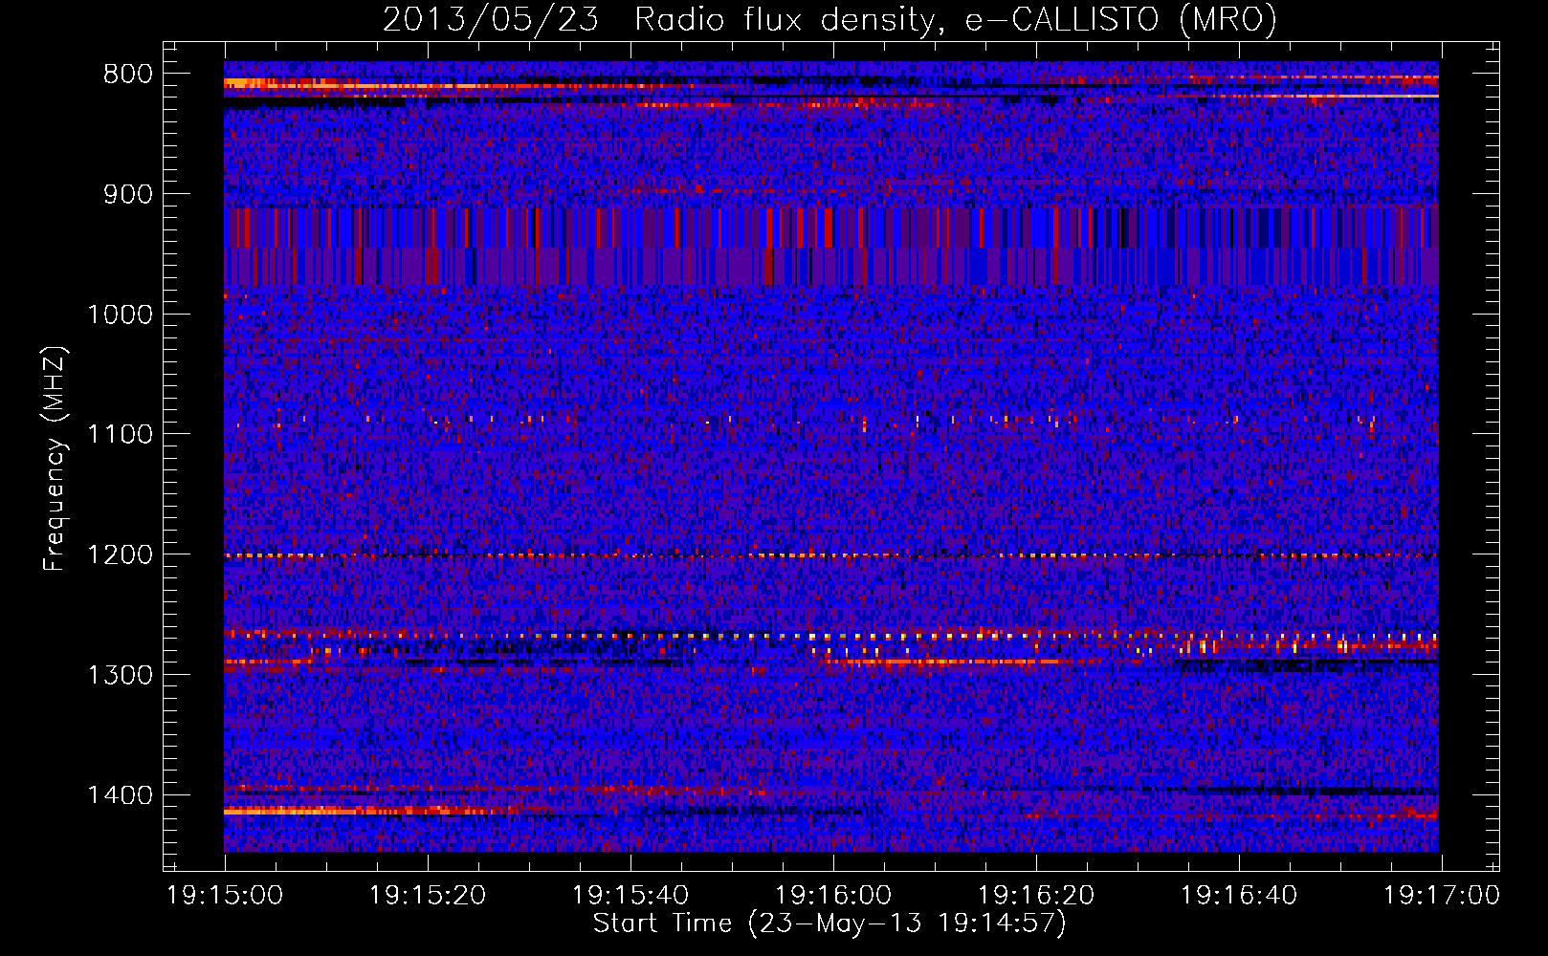Click the 19:15:20 time tick label
1548x956 pixels.
click(428, 896)
